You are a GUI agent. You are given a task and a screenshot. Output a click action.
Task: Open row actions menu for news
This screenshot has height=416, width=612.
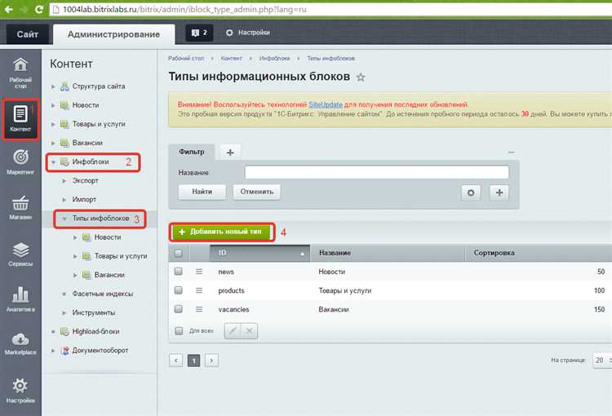(x=199, y=272)
